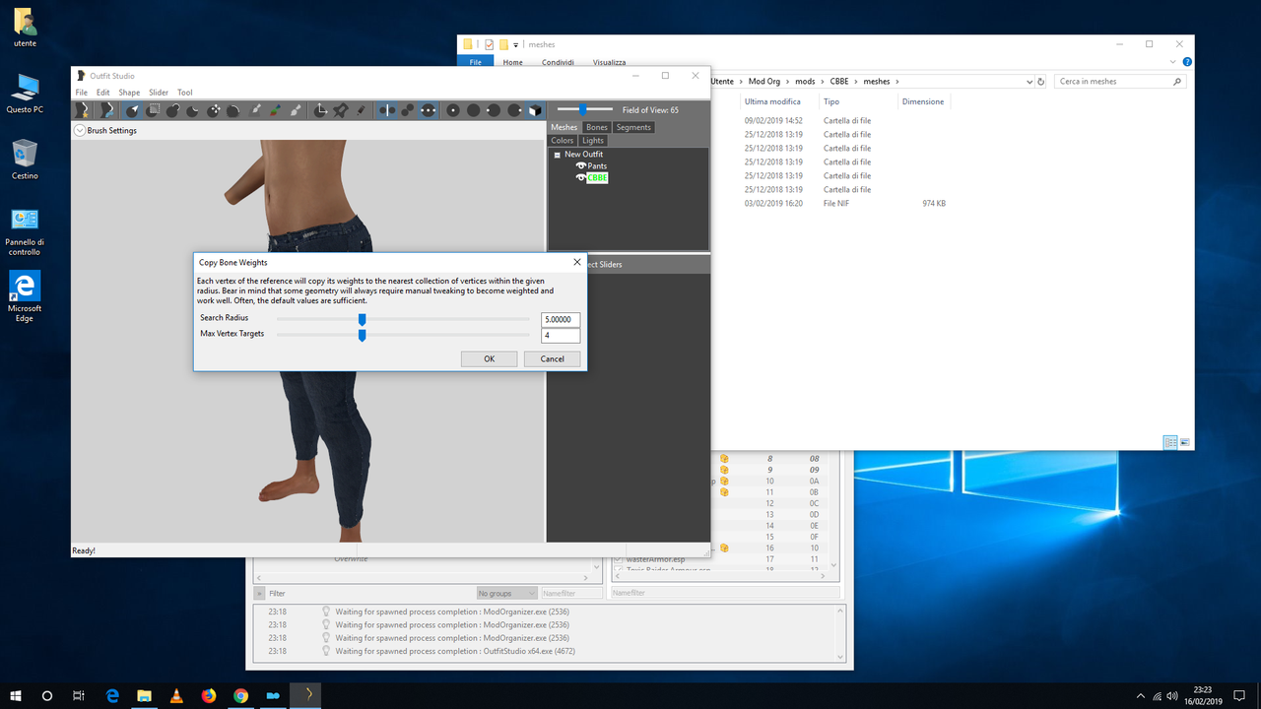Click the Search Radius value field
This screenshot has width=1261, height=709.
[561, 319]
